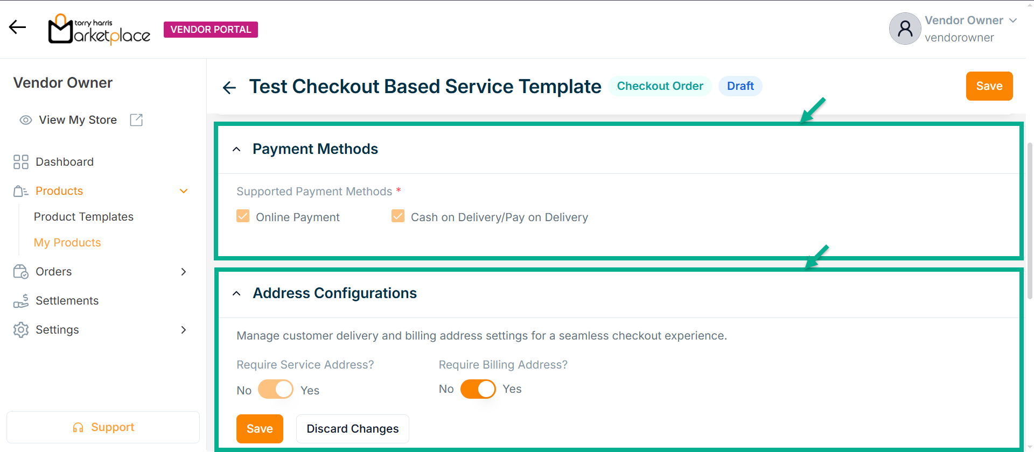Image resolution: width=1034 pixels, height=452 pixels.
Task: Open the Vendor Owner account dropdown
Action: coord(1012,20)
